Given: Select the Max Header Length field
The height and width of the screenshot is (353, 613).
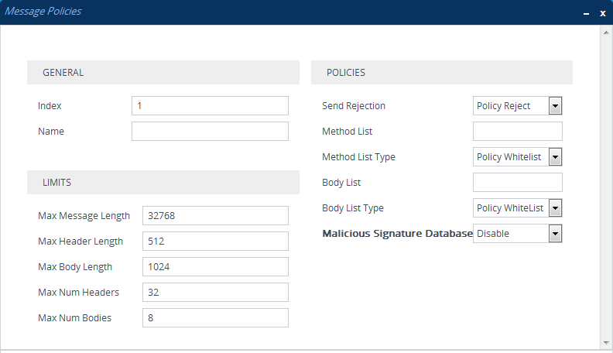Looking at the screenshot, I should pyautogui.click(x=215, y=242).
